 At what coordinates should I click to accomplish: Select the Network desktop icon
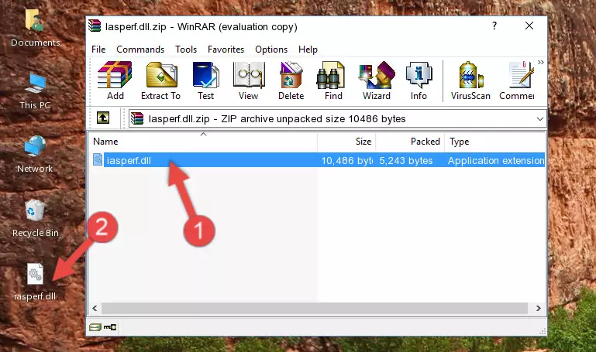pyautogui.click(x=35, y=155)
